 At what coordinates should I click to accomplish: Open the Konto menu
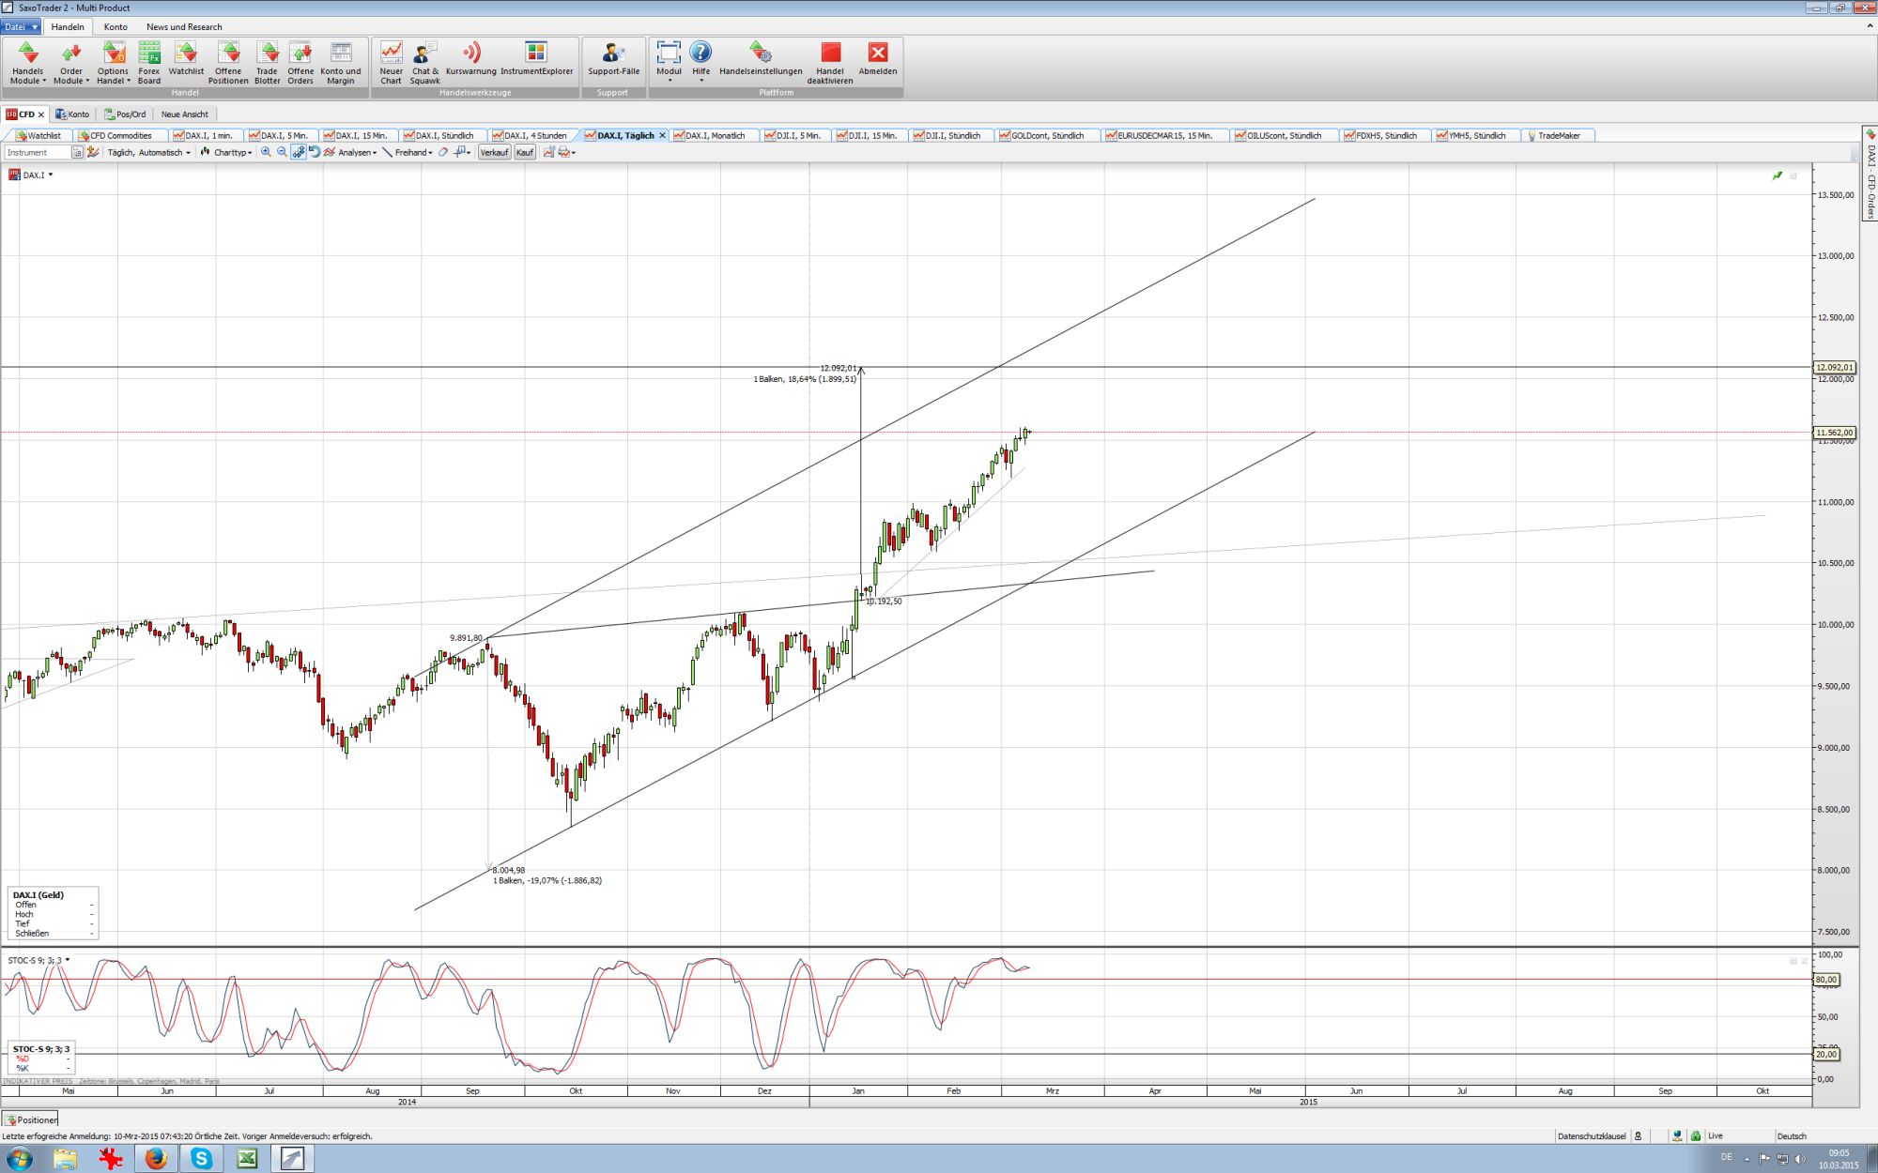pos(115,27)
